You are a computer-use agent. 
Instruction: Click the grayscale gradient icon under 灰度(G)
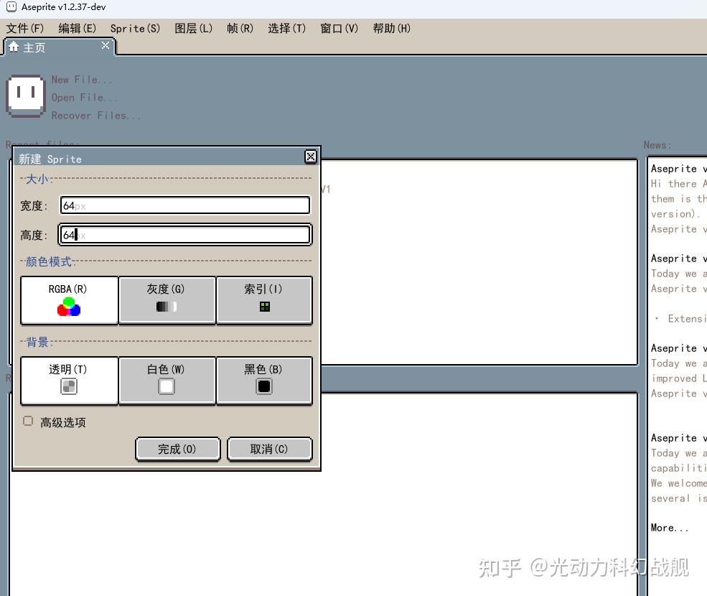tap(166, 307)
